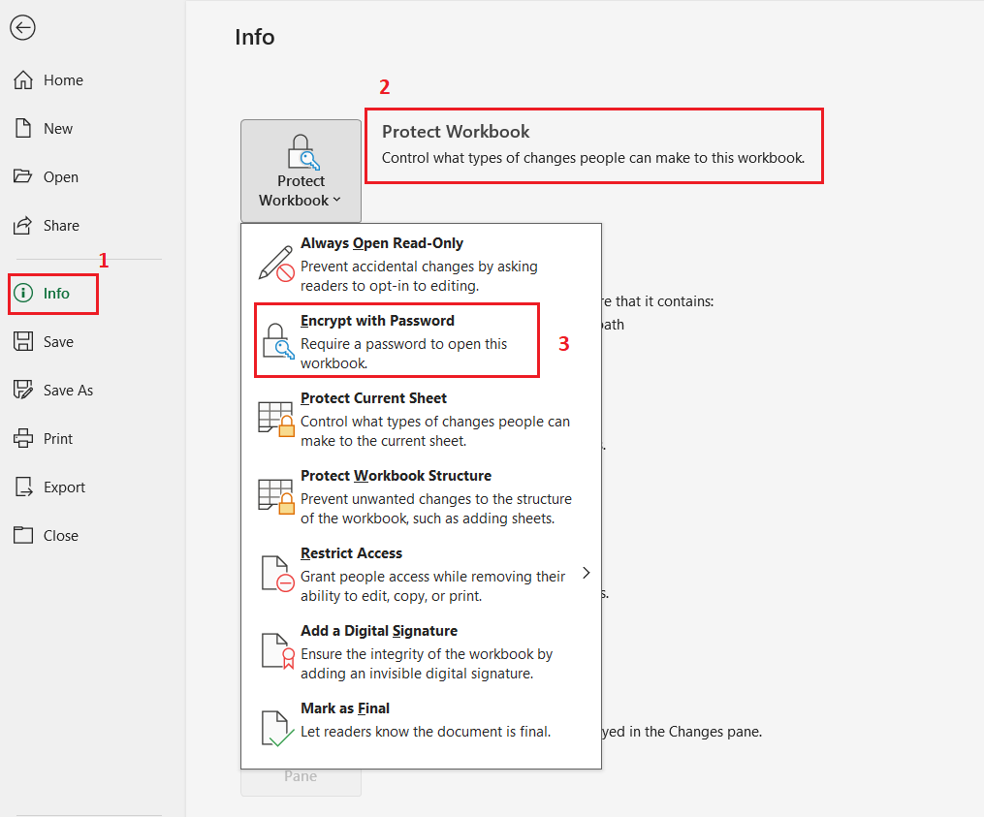Click the Print printer icon
984x817 pixels.
(23, 439)
